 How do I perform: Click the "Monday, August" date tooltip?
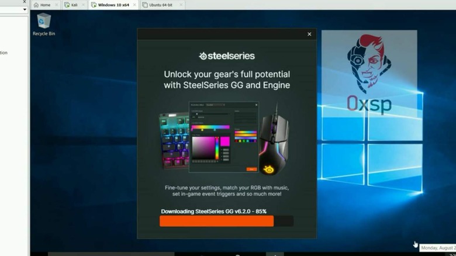coord(438,248)
